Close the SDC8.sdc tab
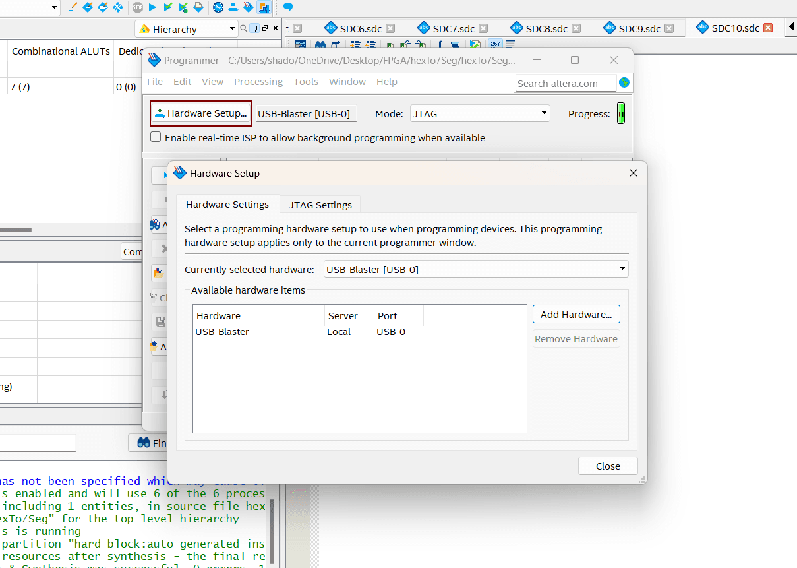The width and height of the screenshot is (797, 568). (576, 28)
